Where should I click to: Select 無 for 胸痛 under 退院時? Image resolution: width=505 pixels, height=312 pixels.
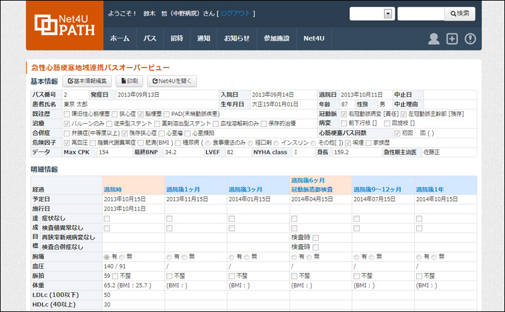(122, 257)
